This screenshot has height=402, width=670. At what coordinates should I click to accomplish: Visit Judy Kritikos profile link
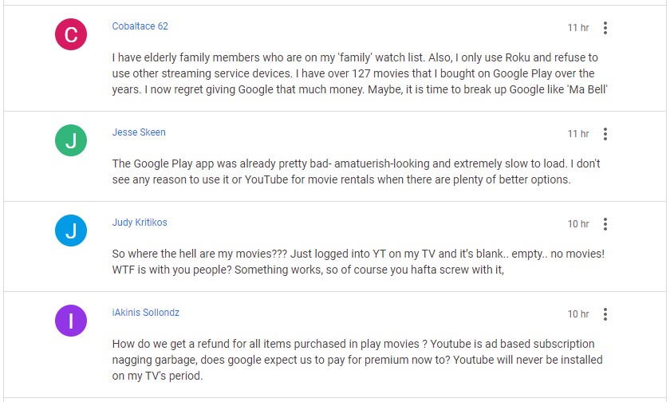tap(140, 223)
